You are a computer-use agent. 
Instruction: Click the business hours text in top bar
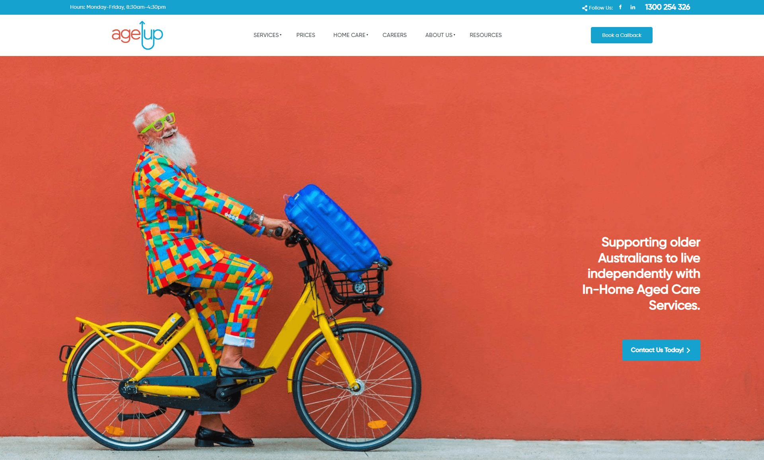[118, 7]
